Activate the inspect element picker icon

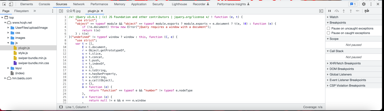[4, 4]
